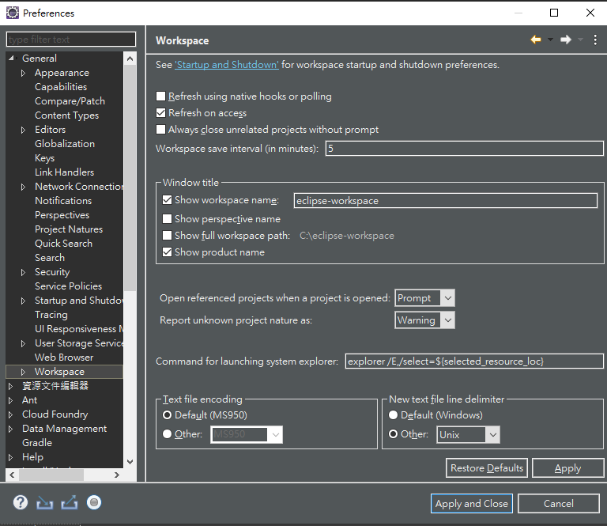Open Notifications preference page
This screenshot has height=526, width=607.
[63, 201]
